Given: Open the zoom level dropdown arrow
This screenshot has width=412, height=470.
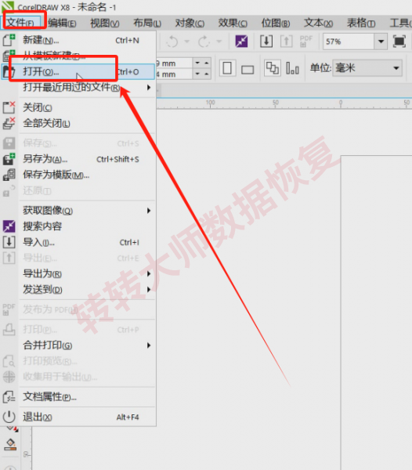Looking at the screenshot, I should pos(381,42).
